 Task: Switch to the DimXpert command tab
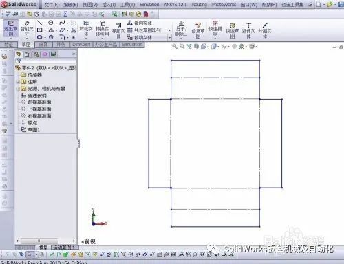pyautogui.click(x=81, y=45)
